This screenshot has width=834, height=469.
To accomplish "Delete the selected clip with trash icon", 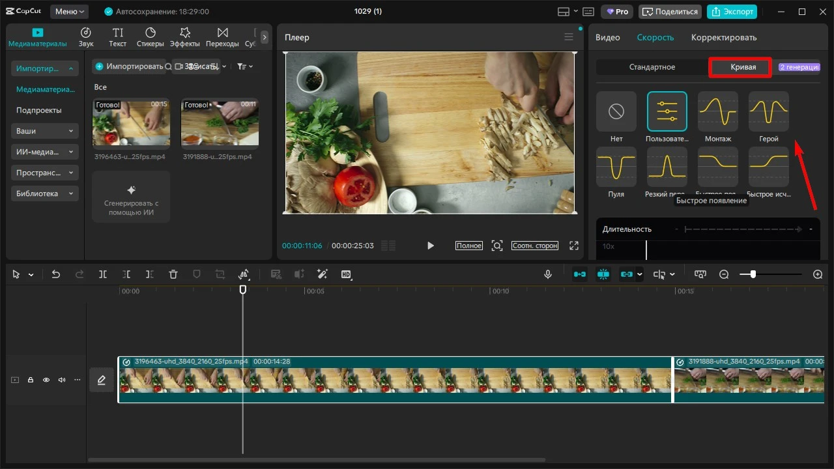I will click(173, 275).
